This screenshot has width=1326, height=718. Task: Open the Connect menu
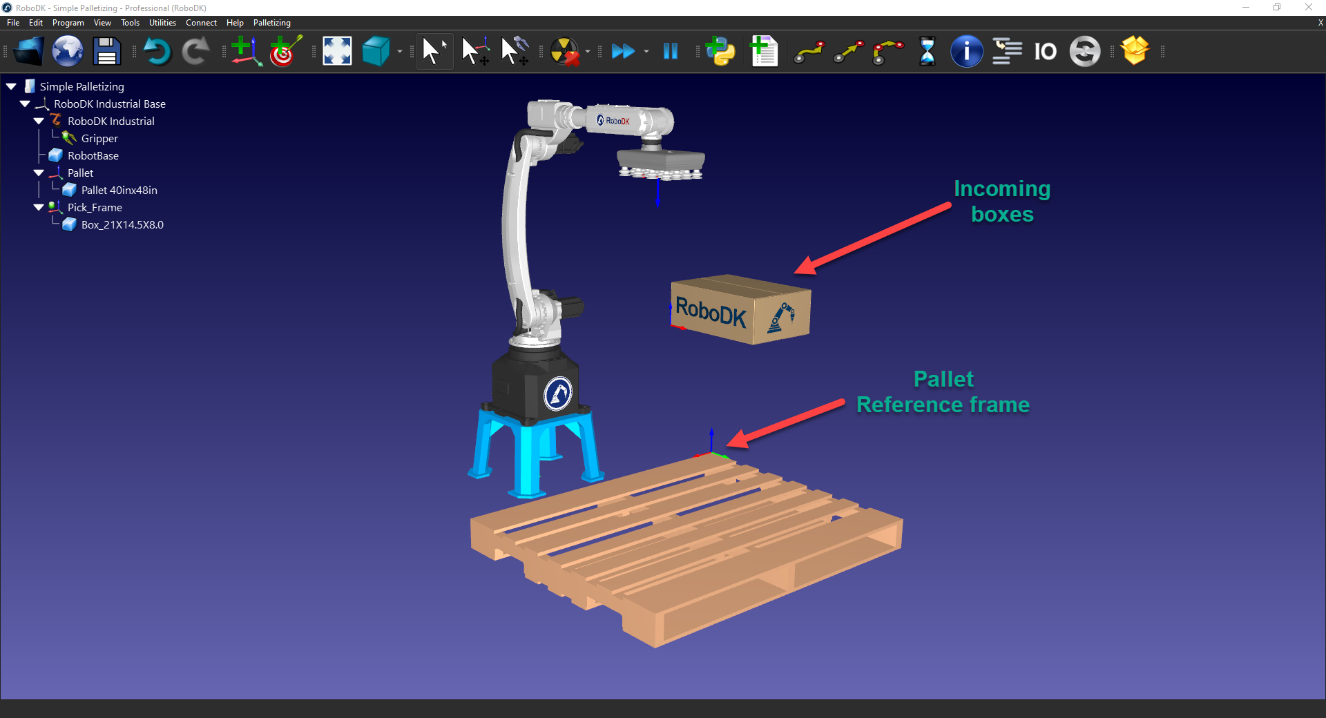click(201, 23)
